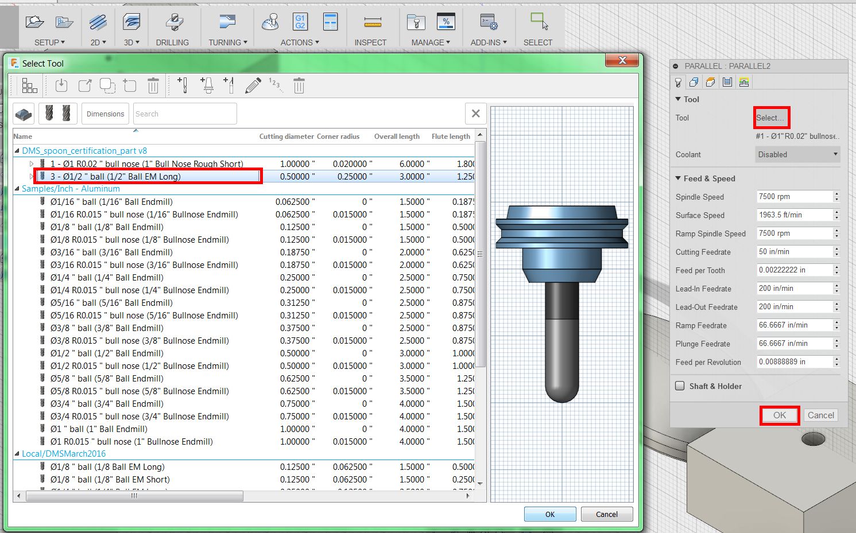Click the Dimensions filter button
Viewport: 856px width, 533px height.
[x=105, y=114]
